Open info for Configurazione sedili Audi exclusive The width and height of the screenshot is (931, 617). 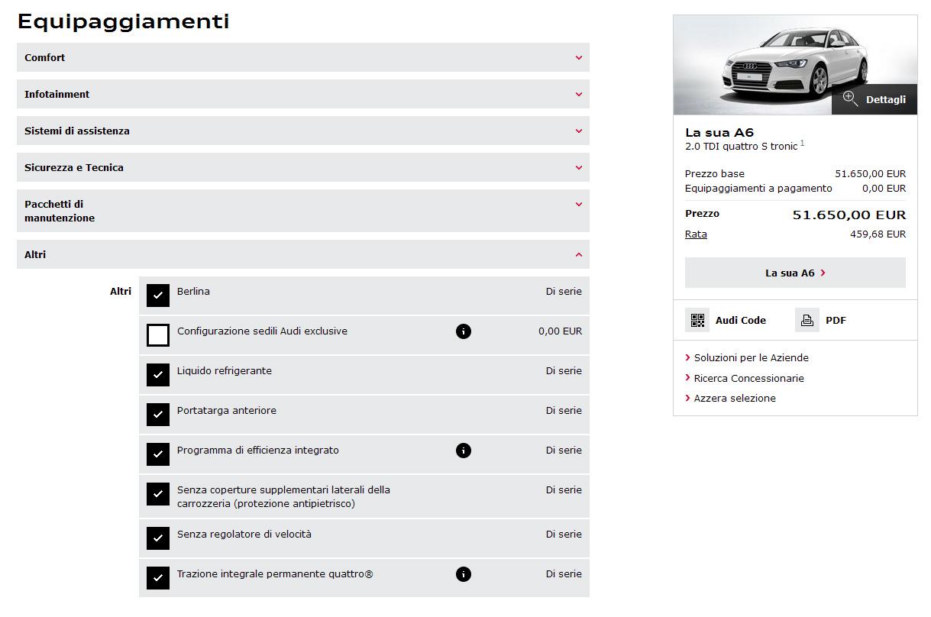click(x=464, y=331)
